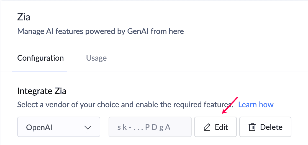
Task: Select the OpenAI text in vendor selector
Action: (x=39, y=127)
